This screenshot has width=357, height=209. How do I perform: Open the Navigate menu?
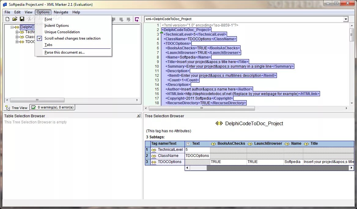pyautogui.click(x=61, y=12)
